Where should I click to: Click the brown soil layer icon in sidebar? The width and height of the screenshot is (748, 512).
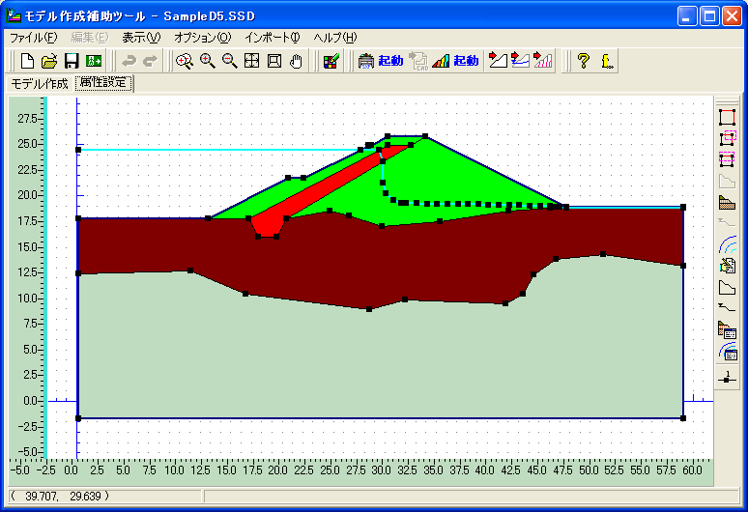727,203
